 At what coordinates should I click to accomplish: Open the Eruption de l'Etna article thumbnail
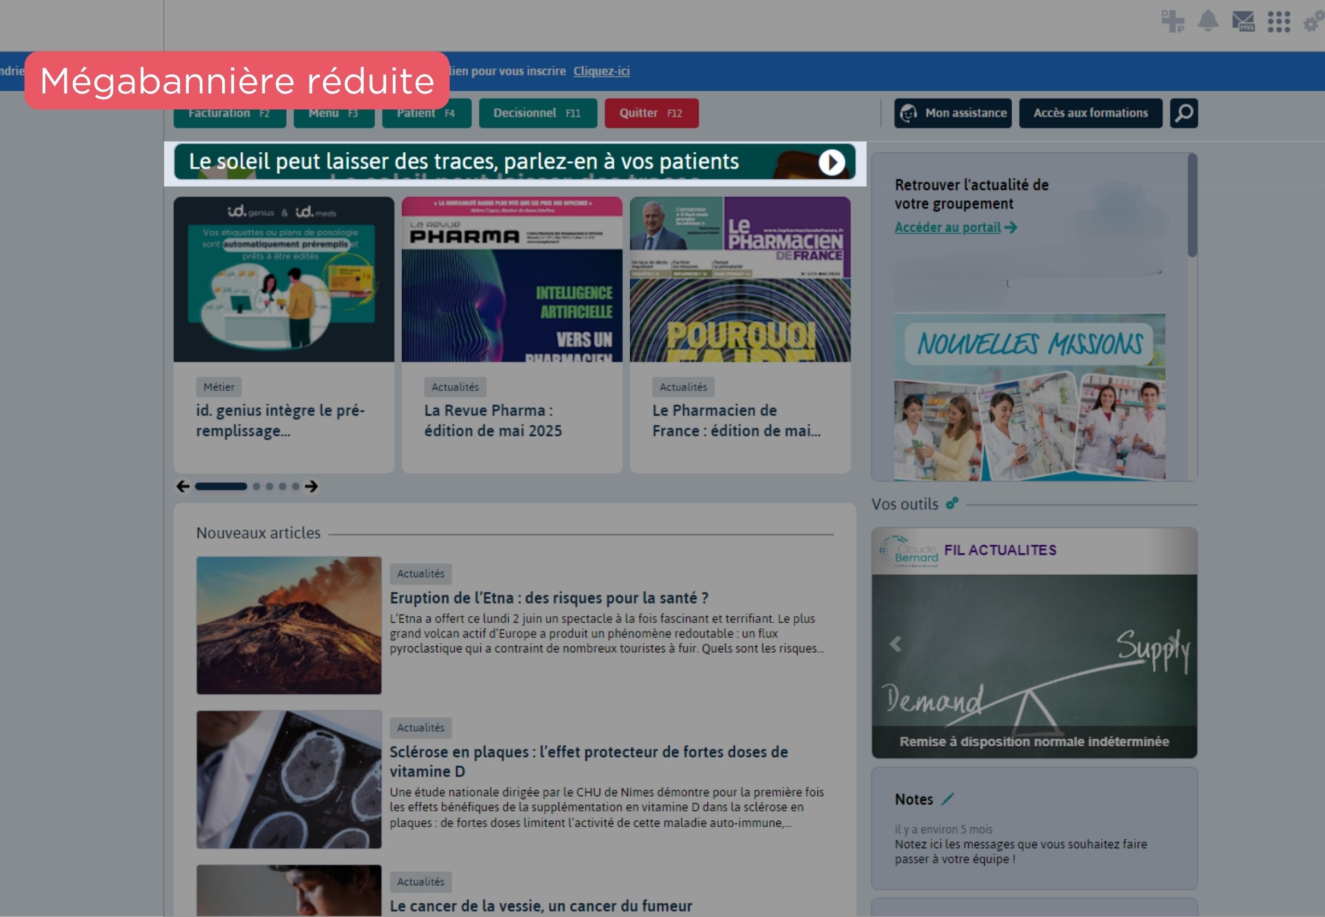click(288, 625)
